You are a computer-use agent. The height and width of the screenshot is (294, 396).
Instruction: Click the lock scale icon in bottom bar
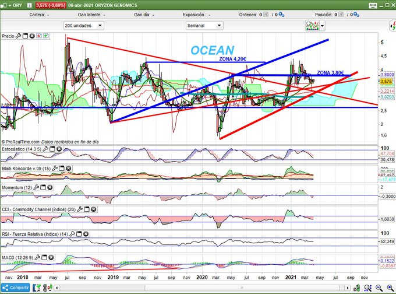click(357, 288)
